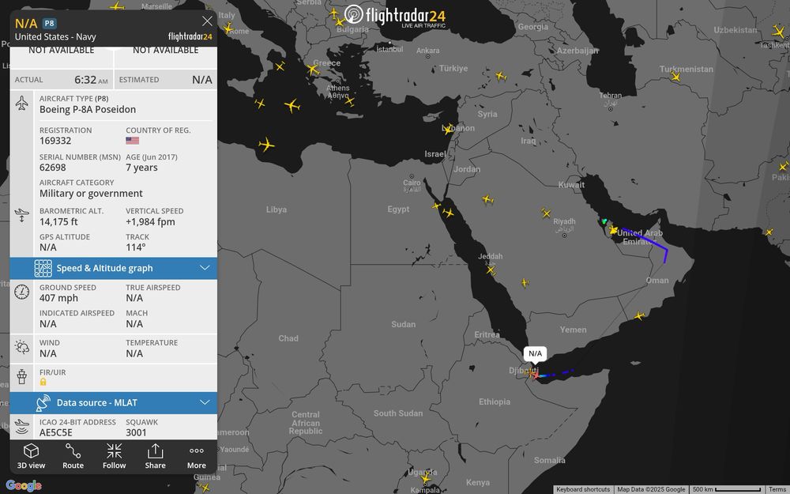The height and width of the screenshot is (494, 790).
Task: Click the vertical speed +1,984 fpm
Action: [x=151, y=222]
